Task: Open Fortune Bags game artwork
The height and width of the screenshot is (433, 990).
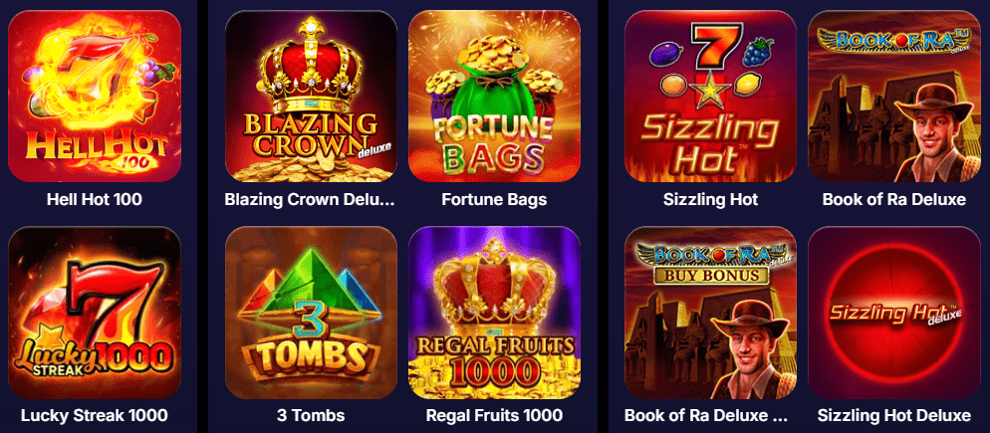Action: pos(494,96)
